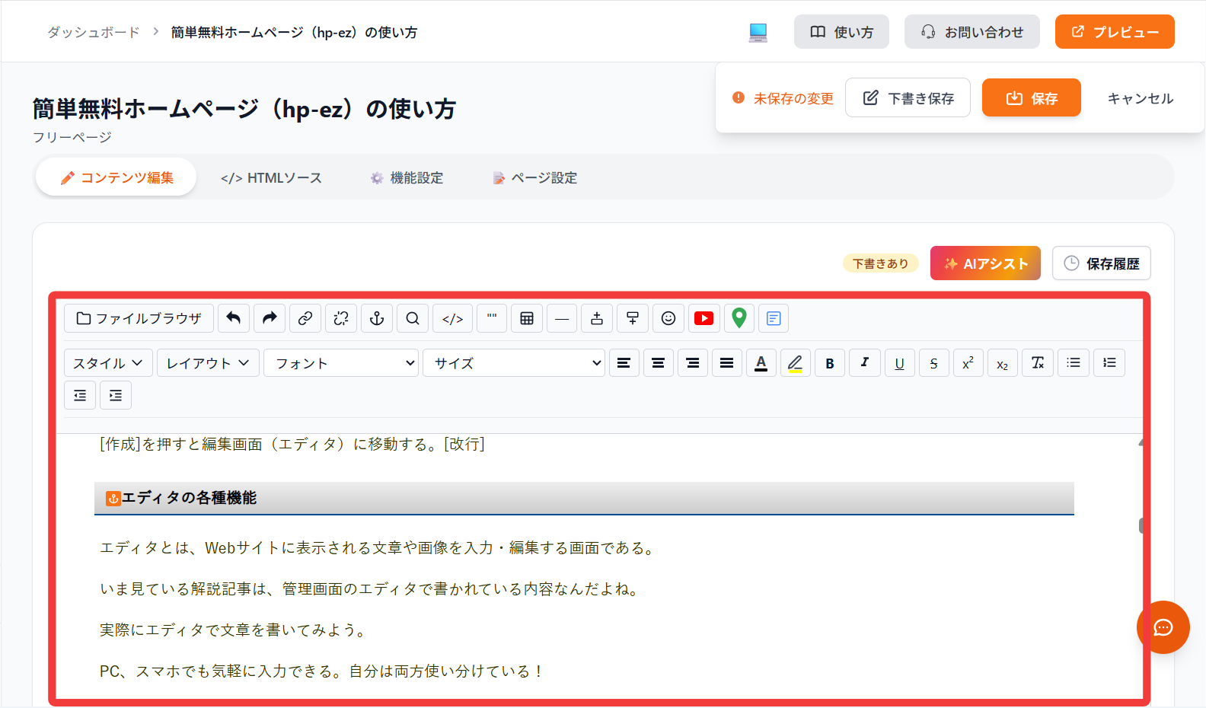Remove link with the unlink icon
The width and height of the screenshot is (1206, 708).
341,318
